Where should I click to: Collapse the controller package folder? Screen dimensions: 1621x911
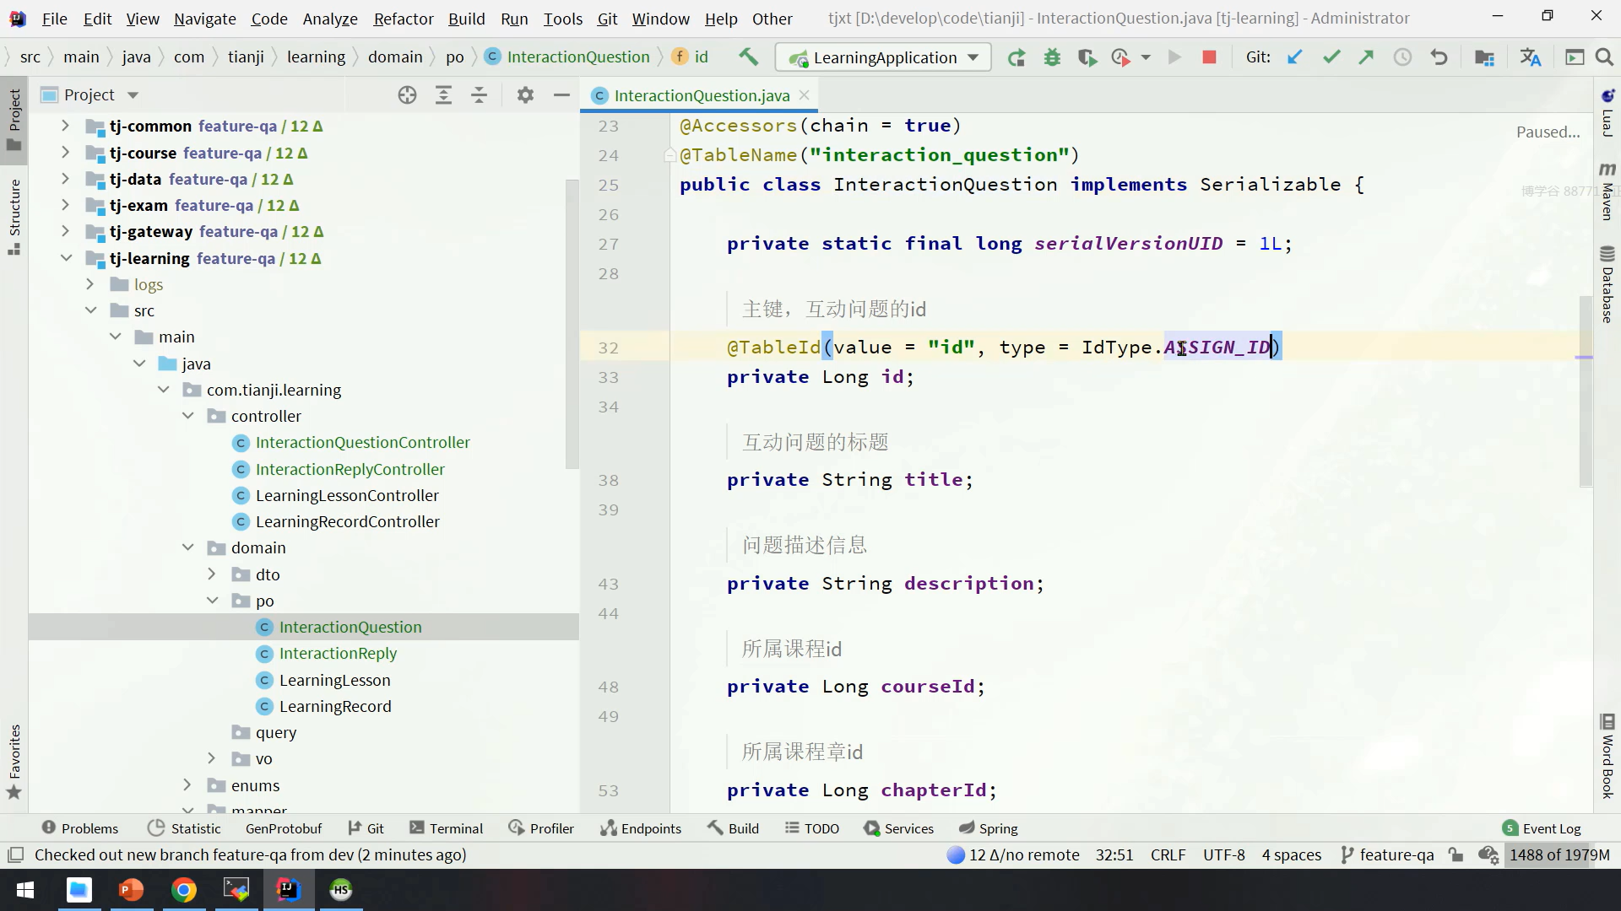click(188, 416)
